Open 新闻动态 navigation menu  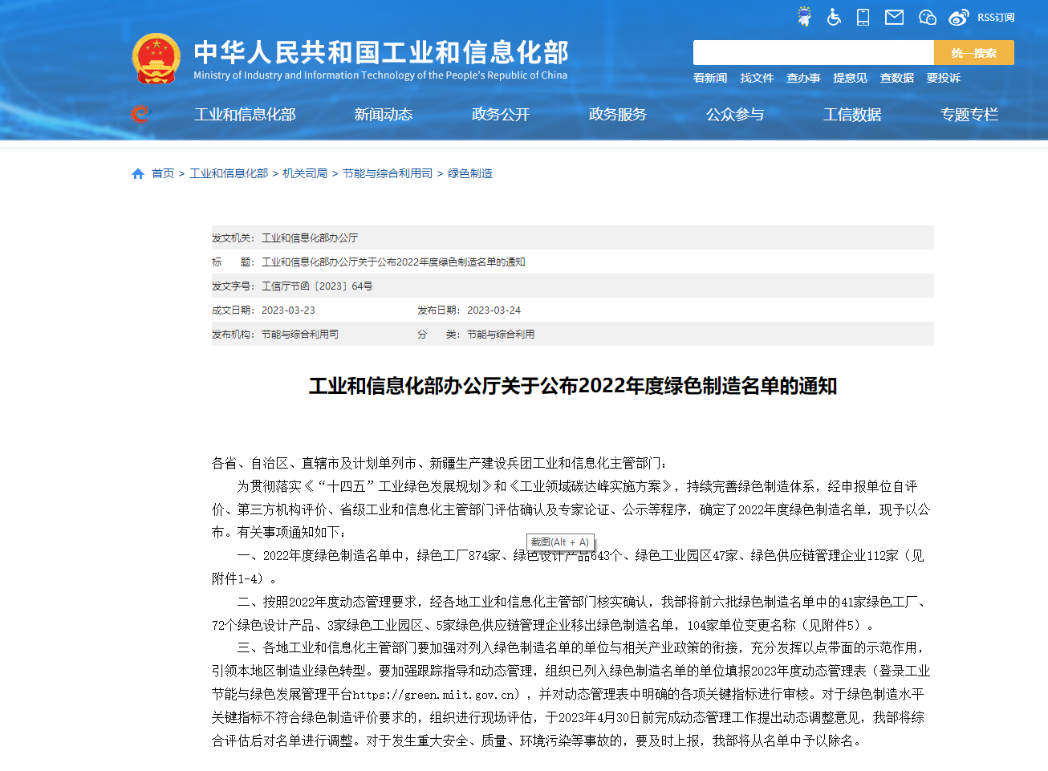384,115
